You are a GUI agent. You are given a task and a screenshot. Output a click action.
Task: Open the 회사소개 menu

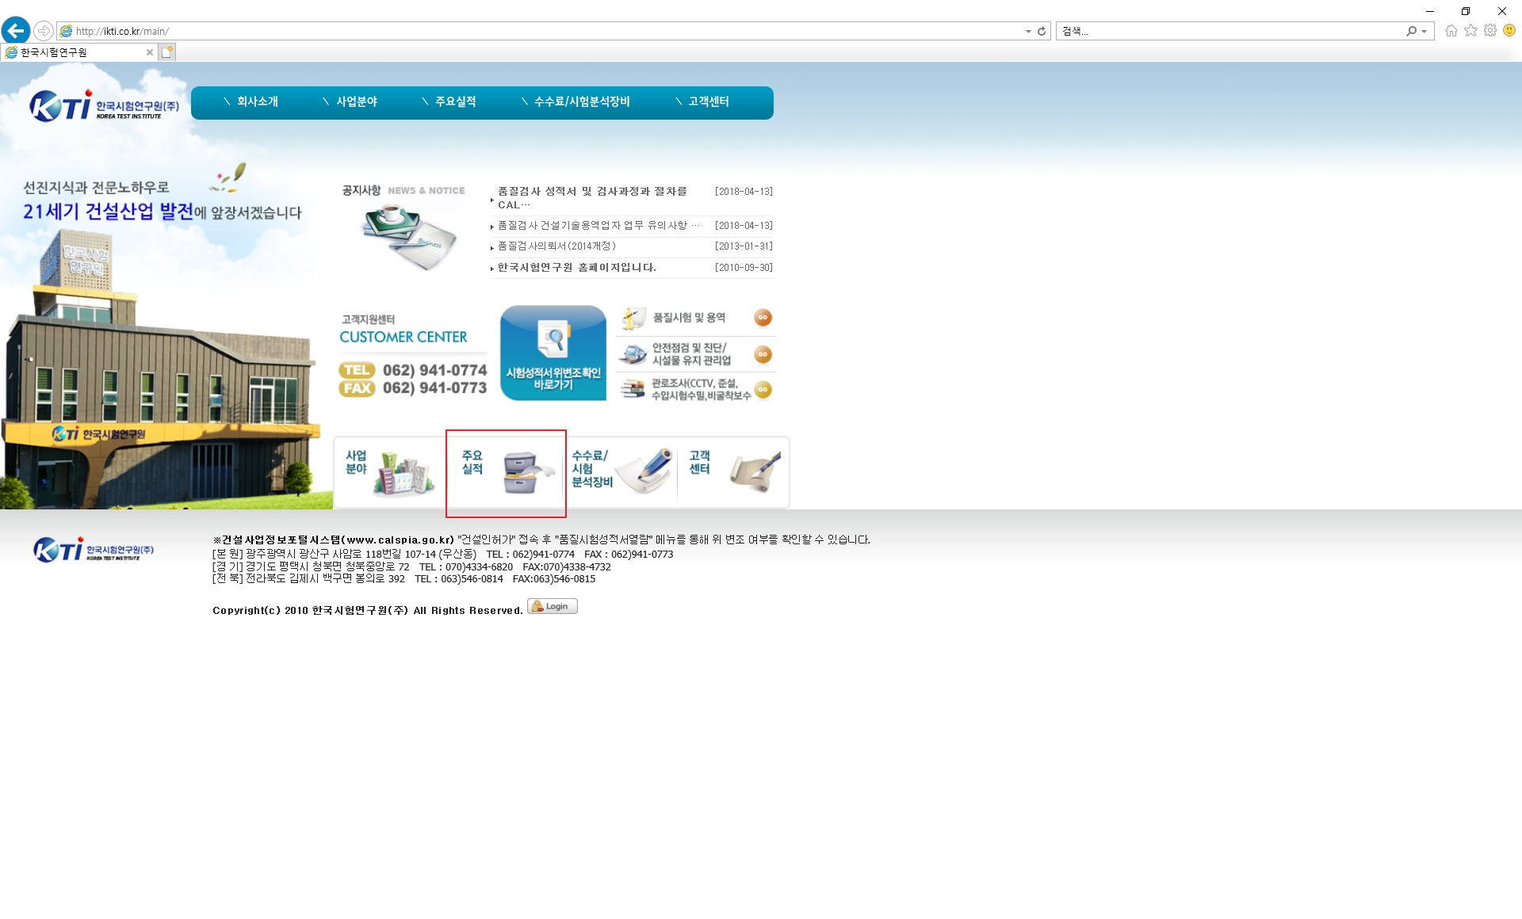coord(257,101)
